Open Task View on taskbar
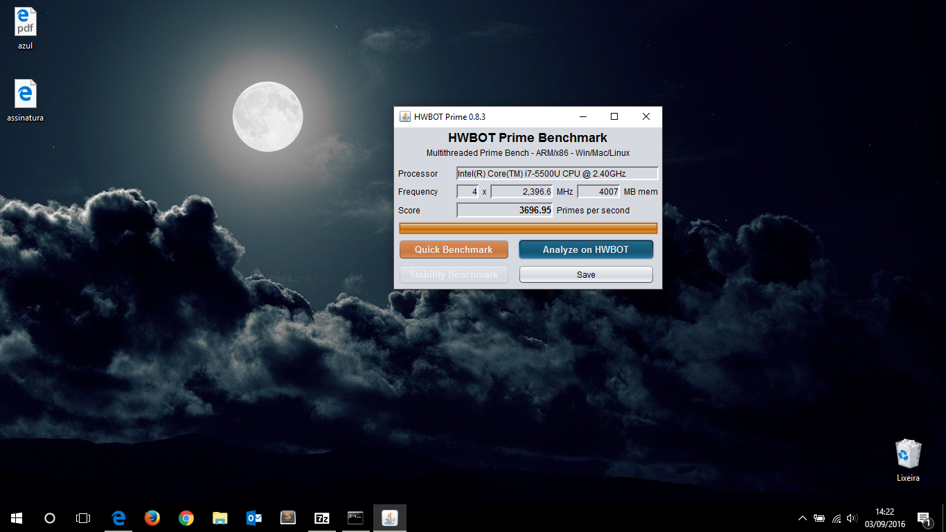This screenshot has width=946, height=532. pos(83,518)
